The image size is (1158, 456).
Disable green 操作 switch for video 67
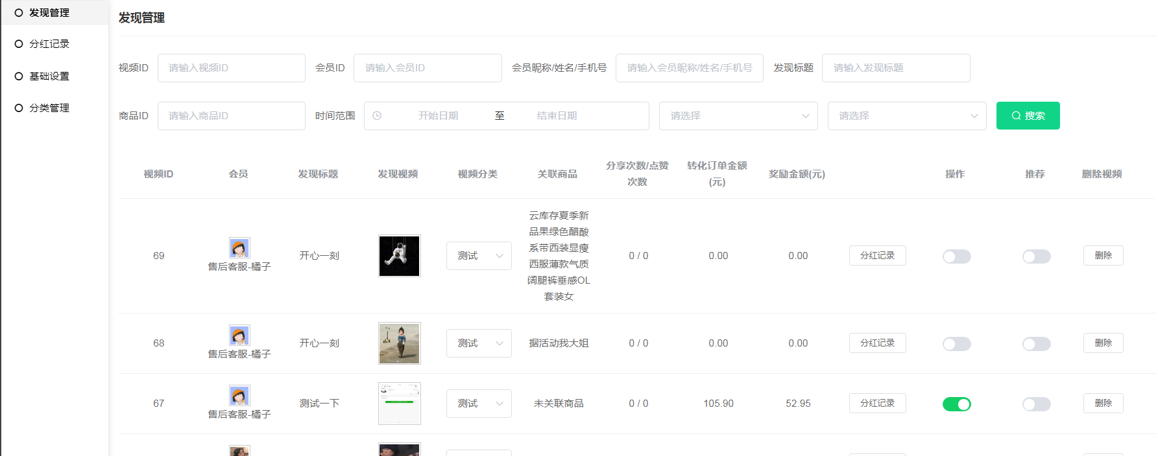957,404
